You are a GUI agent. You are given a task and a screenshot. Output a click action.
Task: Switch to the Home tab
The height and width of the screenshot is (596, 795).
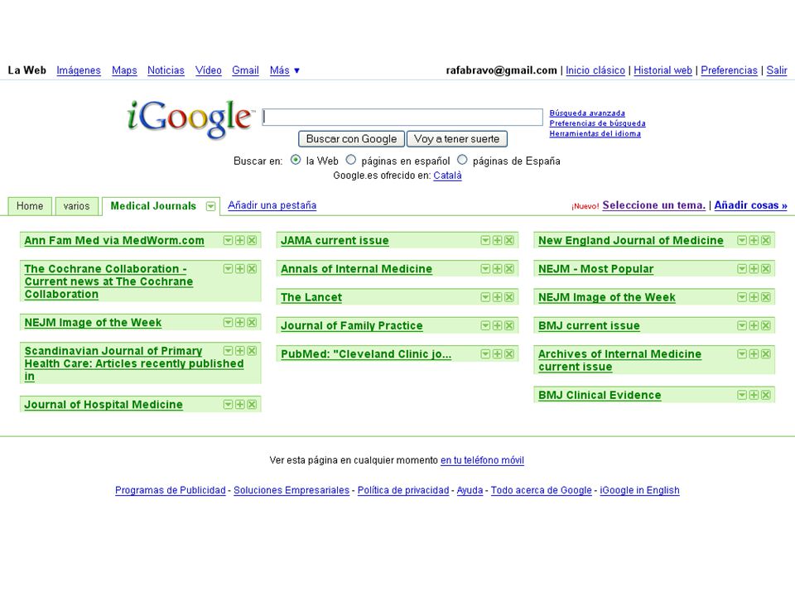(x=30, y=206)
